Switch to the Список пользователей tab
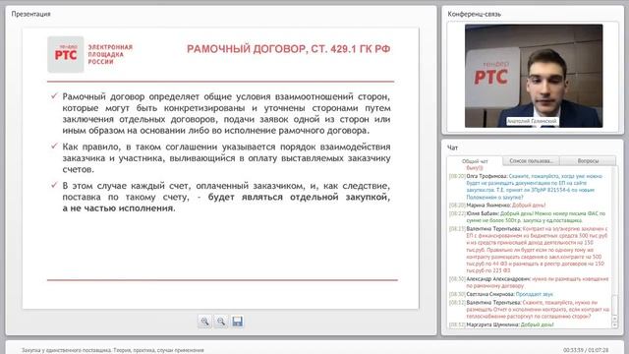 pyautogui.click(x=531, y=161)
